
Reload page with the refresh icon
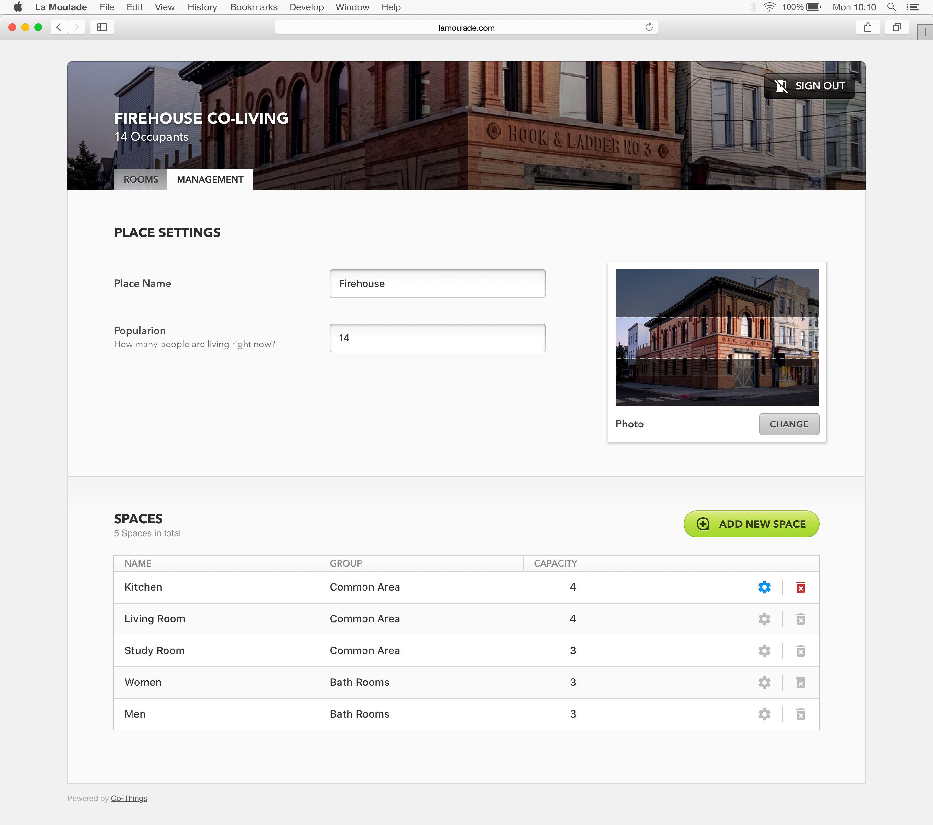649,28
